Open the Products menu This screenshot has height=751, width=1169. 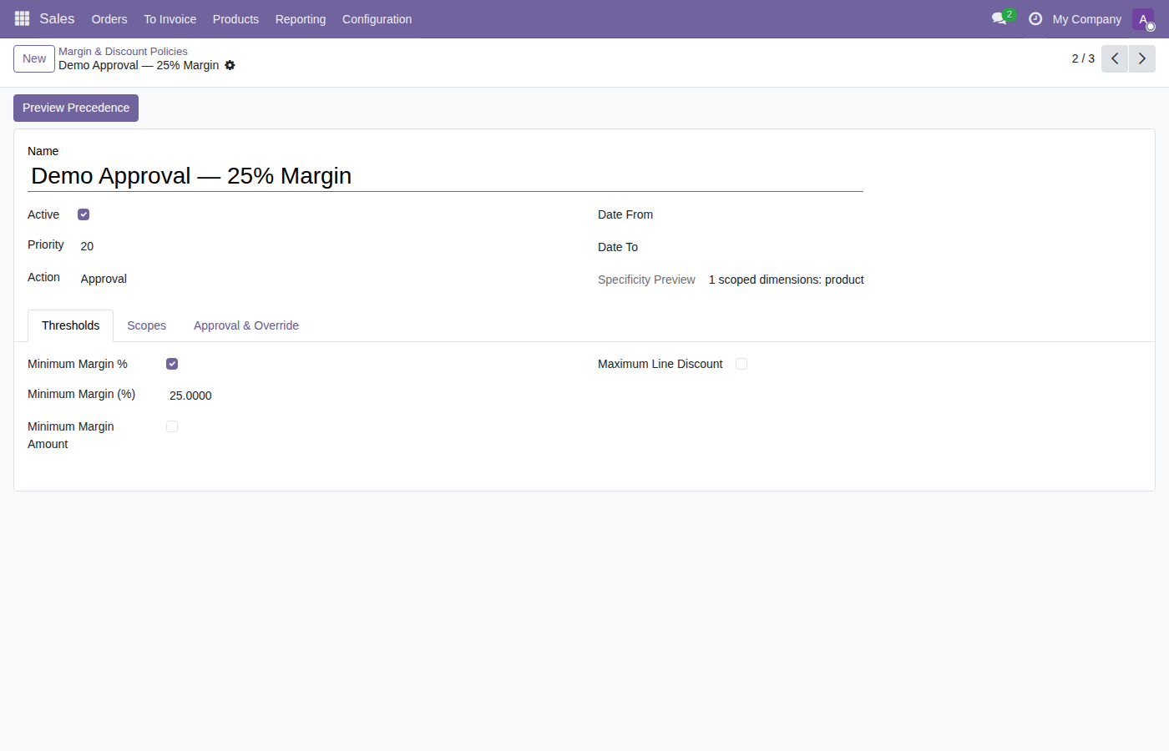235,19
